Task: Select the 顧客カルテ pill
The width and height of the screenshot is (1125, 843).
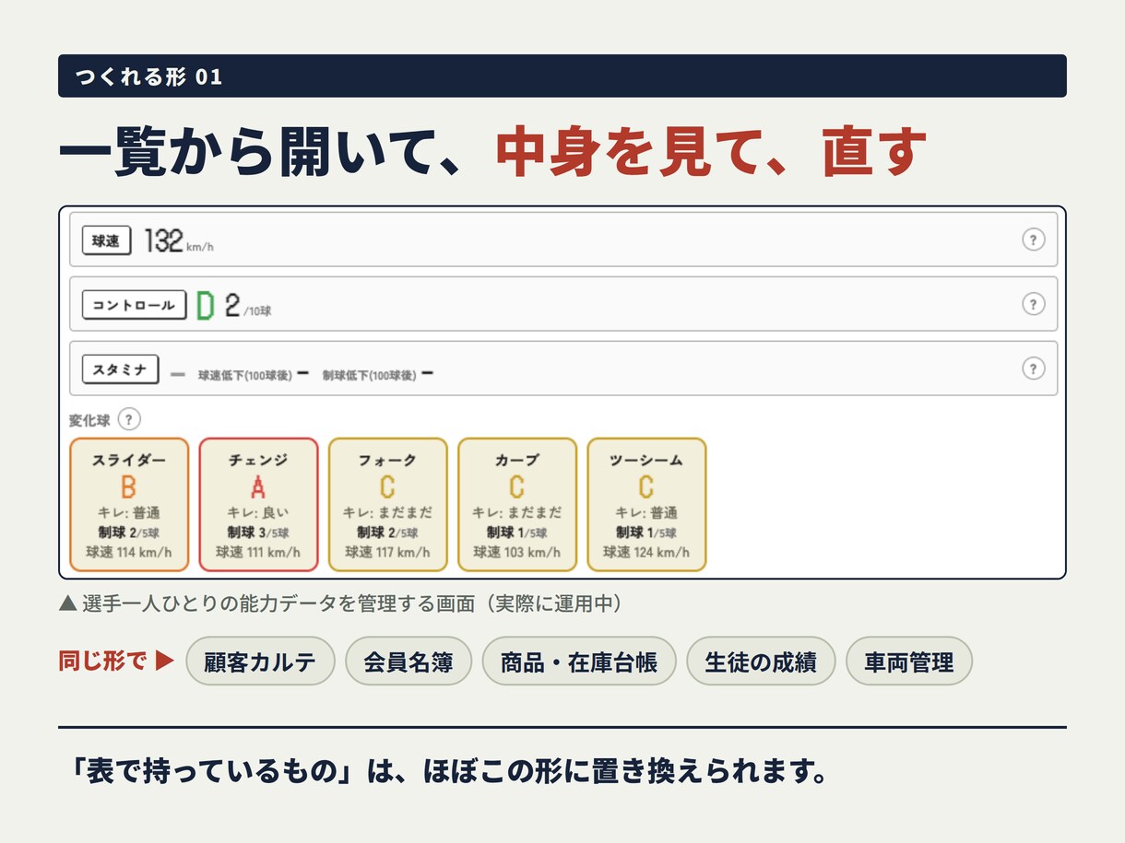Action: [x=260, y=662]
